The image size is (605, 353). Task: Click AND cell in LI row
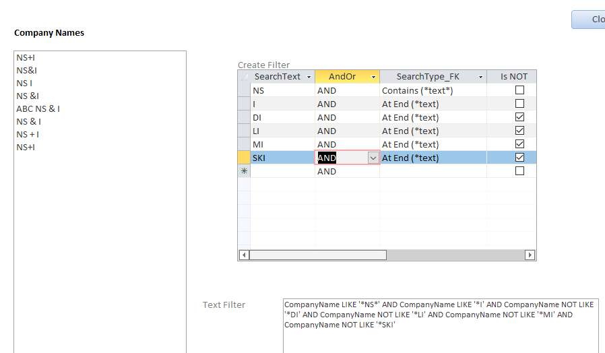(347, 131)
